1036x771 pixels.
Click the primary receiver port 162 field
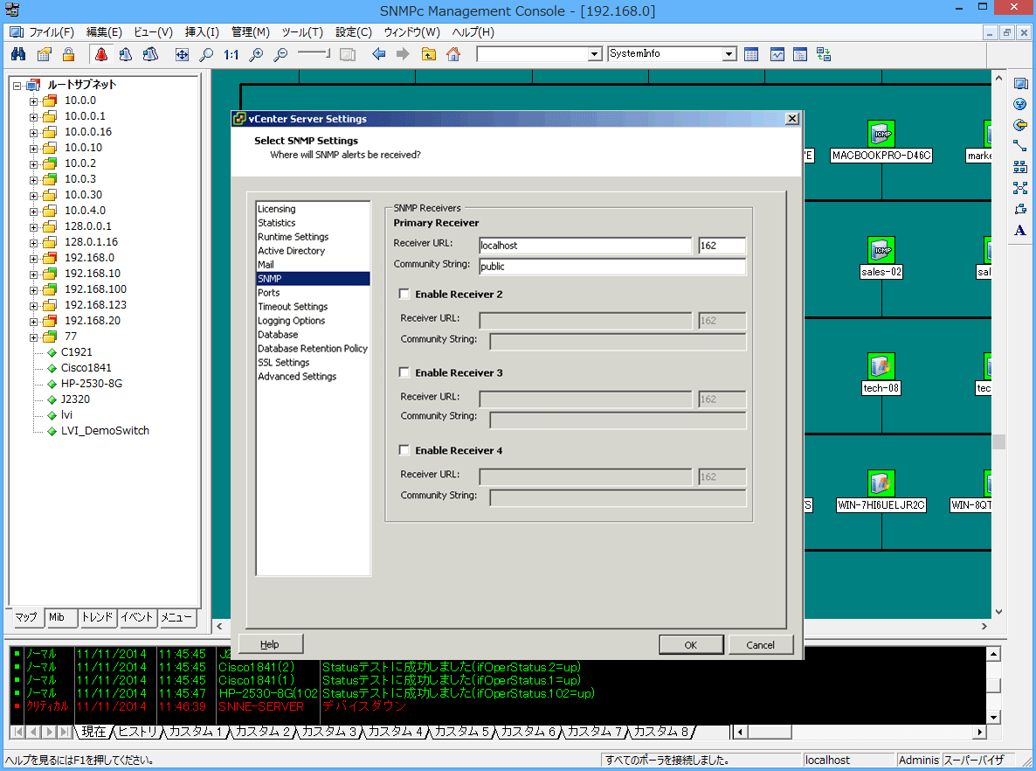(722, 246)
